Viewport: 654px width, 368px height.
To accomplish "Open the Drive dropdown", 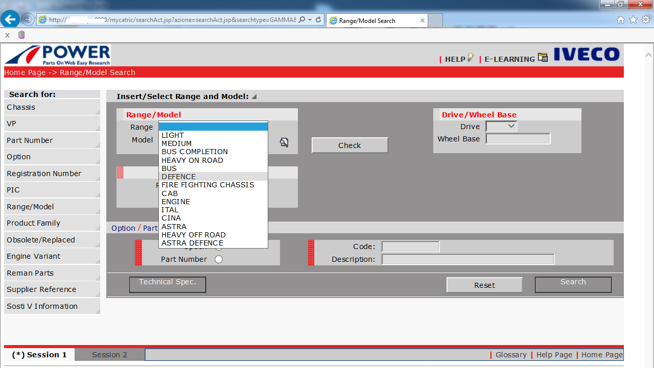I will point(501,127).
